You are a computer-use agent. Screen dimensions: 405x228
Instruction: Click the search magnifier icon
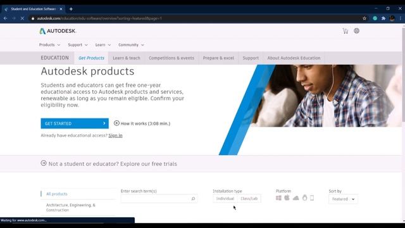click(x=193, y=199)
